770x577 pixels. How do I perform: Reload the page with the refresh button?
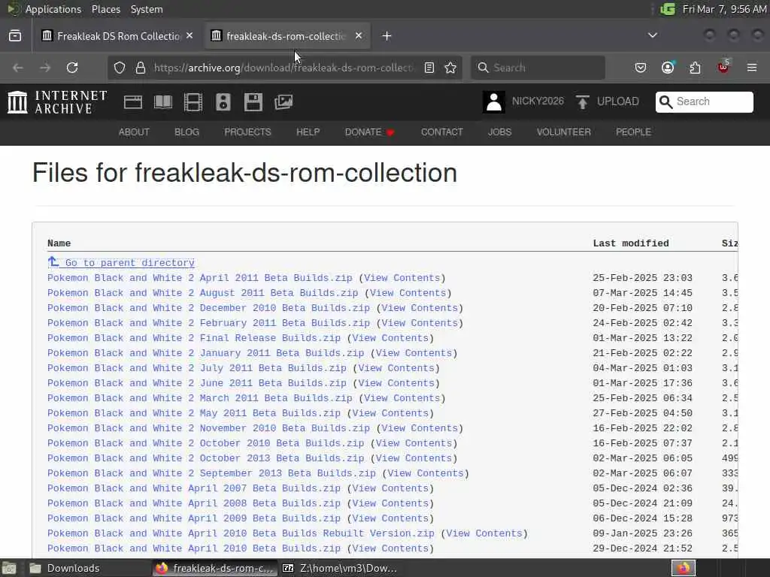72,67
